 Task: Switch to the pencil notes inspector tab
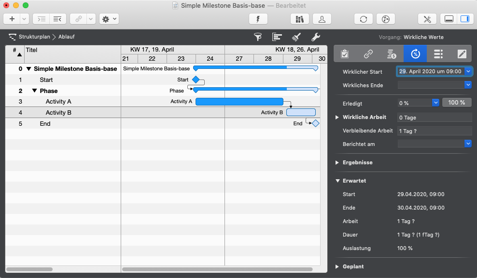point(462,53)
